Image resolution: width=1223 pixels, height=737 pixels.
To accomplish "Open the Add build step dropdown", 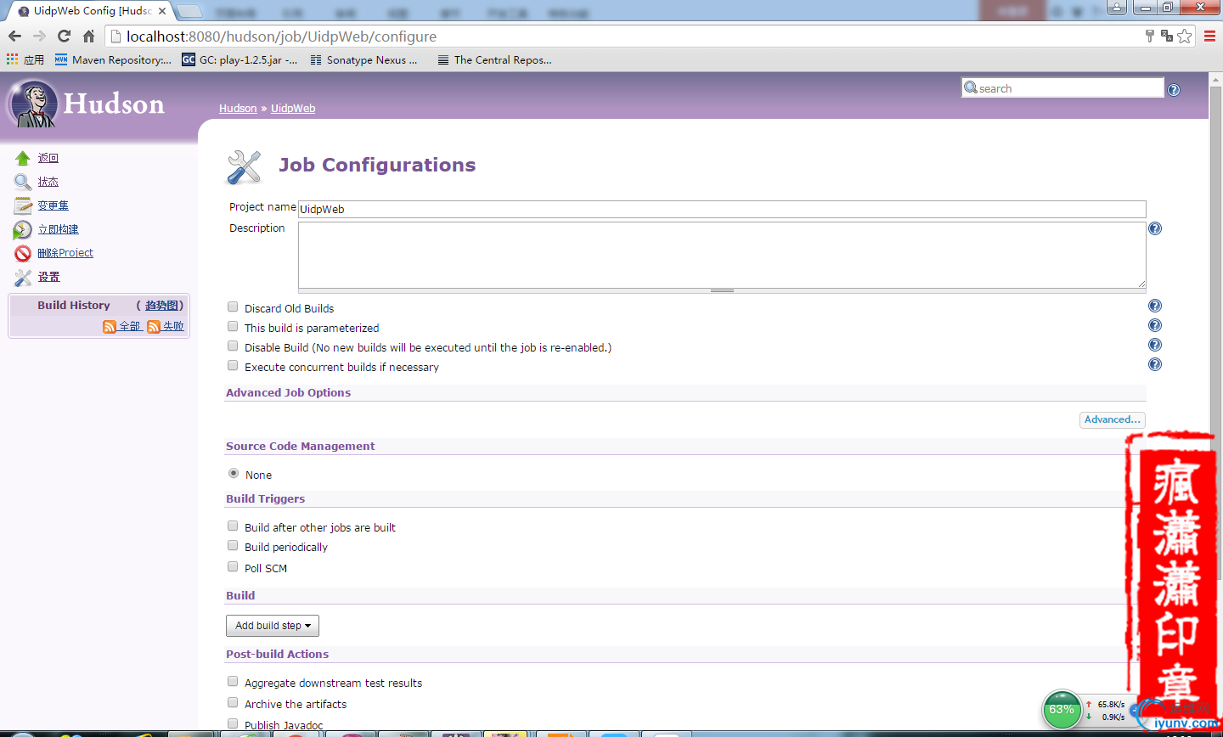I will click(273, 626).
